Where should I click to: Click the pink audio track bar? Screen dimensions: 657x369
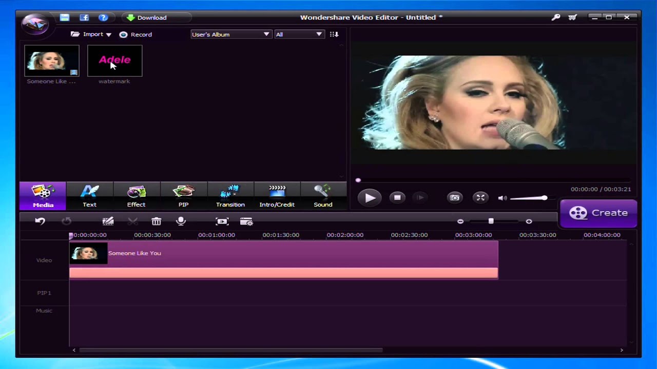tap(283, 273)
